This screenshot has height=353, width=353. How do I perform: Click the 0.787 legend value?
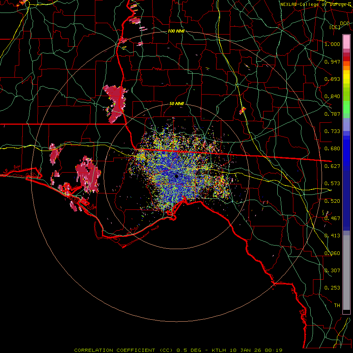click(332, 114)
